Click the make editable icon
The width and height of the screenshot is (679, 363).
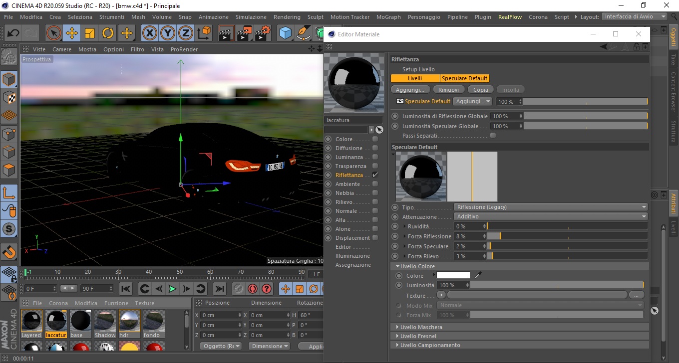pos(9,57)
